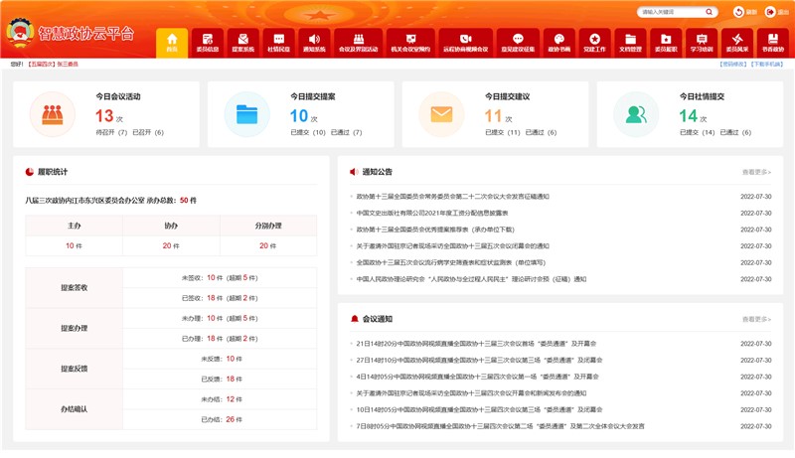Open the 首页 home tile
The width and height of the screenshot is (795, 458).
tap(172, 43)
